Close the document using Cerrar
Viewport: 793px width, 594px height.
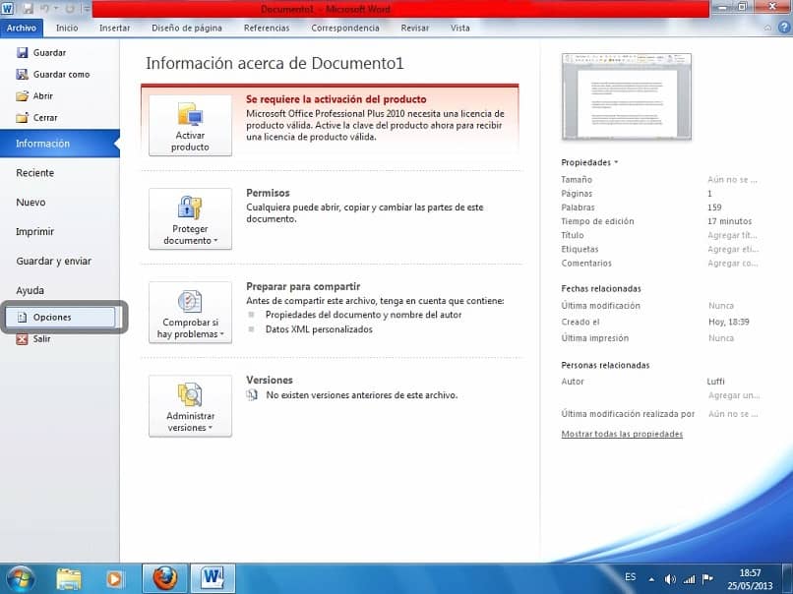click(x=43, y=118)
